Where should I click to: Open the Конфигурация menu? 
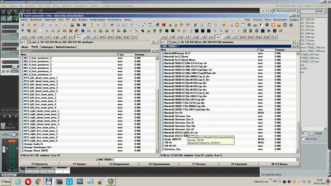point(97,20)
